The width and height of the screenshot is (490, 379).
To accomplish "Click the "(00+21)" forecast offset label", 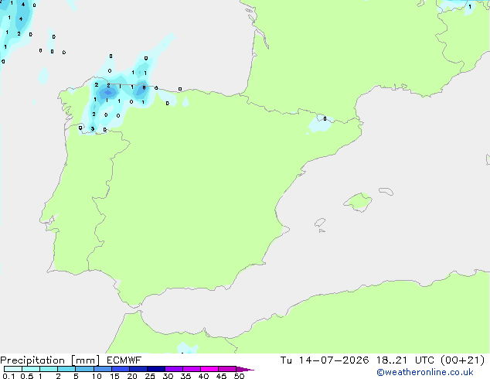I will point(462,360).
